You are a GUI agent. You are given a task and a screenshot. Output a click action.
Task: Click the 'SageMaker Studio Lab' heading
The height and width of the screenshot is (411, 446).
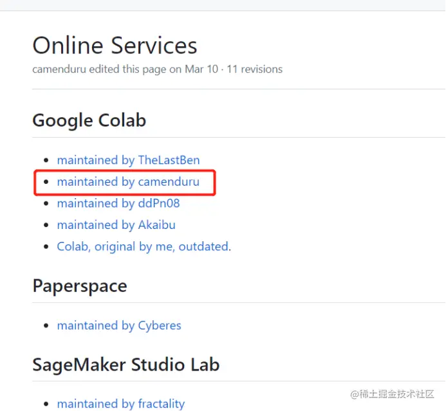[x=125, y=365]
